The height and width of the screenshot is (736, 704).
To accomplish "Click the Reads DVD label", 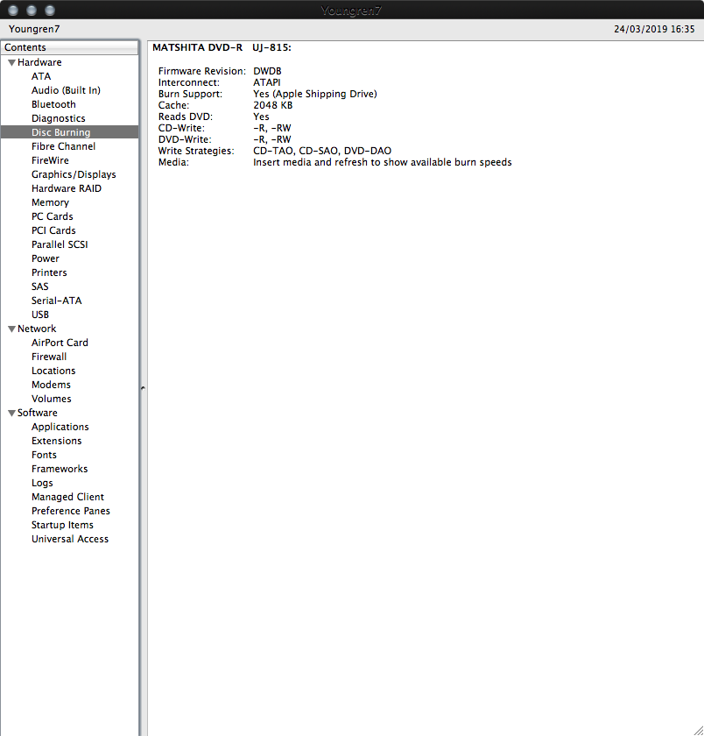I will pos(186,117).
